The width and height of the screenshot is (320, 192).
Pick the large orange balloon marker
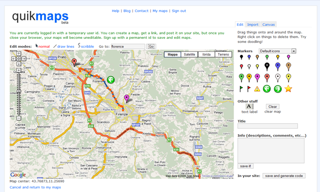coord(249,78)
